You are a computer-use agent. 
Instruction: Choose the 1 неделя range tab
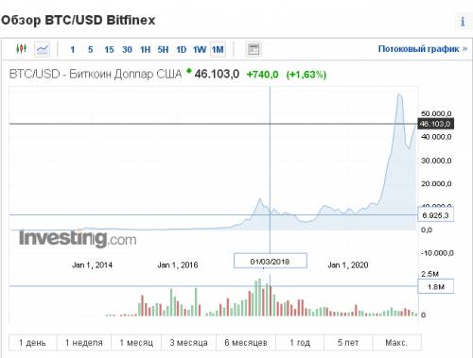[x=84, y=342]
